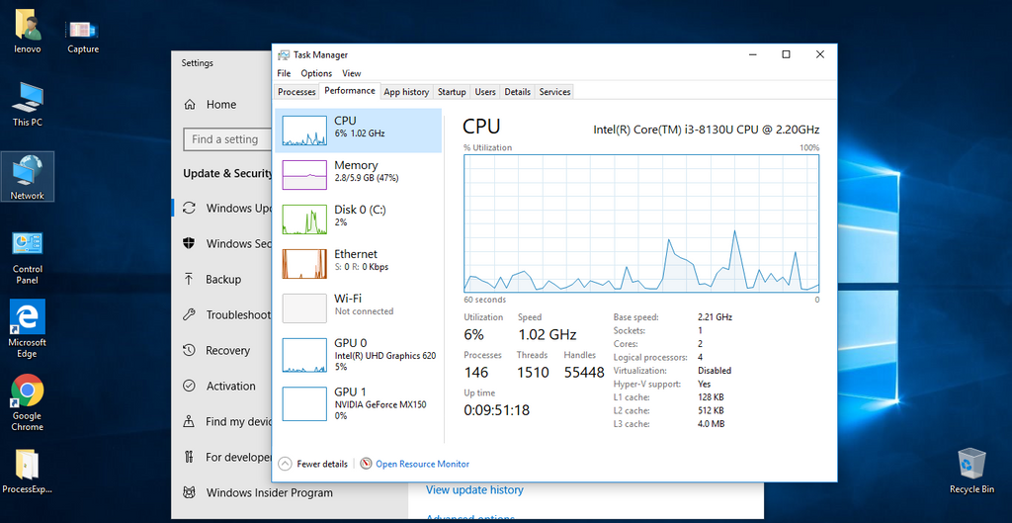1012x523 pixels.
Task: Click the Task Manager title bar icon
Action: (x=284, y=55)
